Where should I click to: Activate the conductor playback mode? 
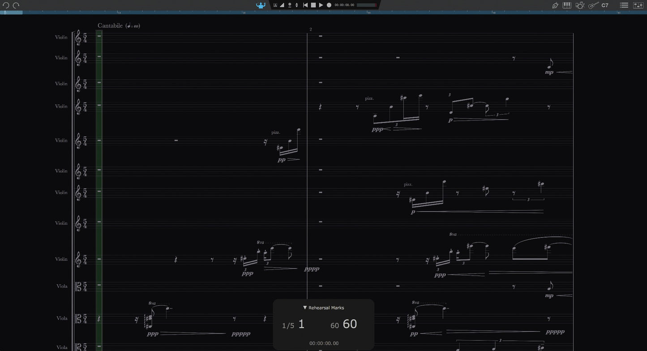[x=261, y=5]
